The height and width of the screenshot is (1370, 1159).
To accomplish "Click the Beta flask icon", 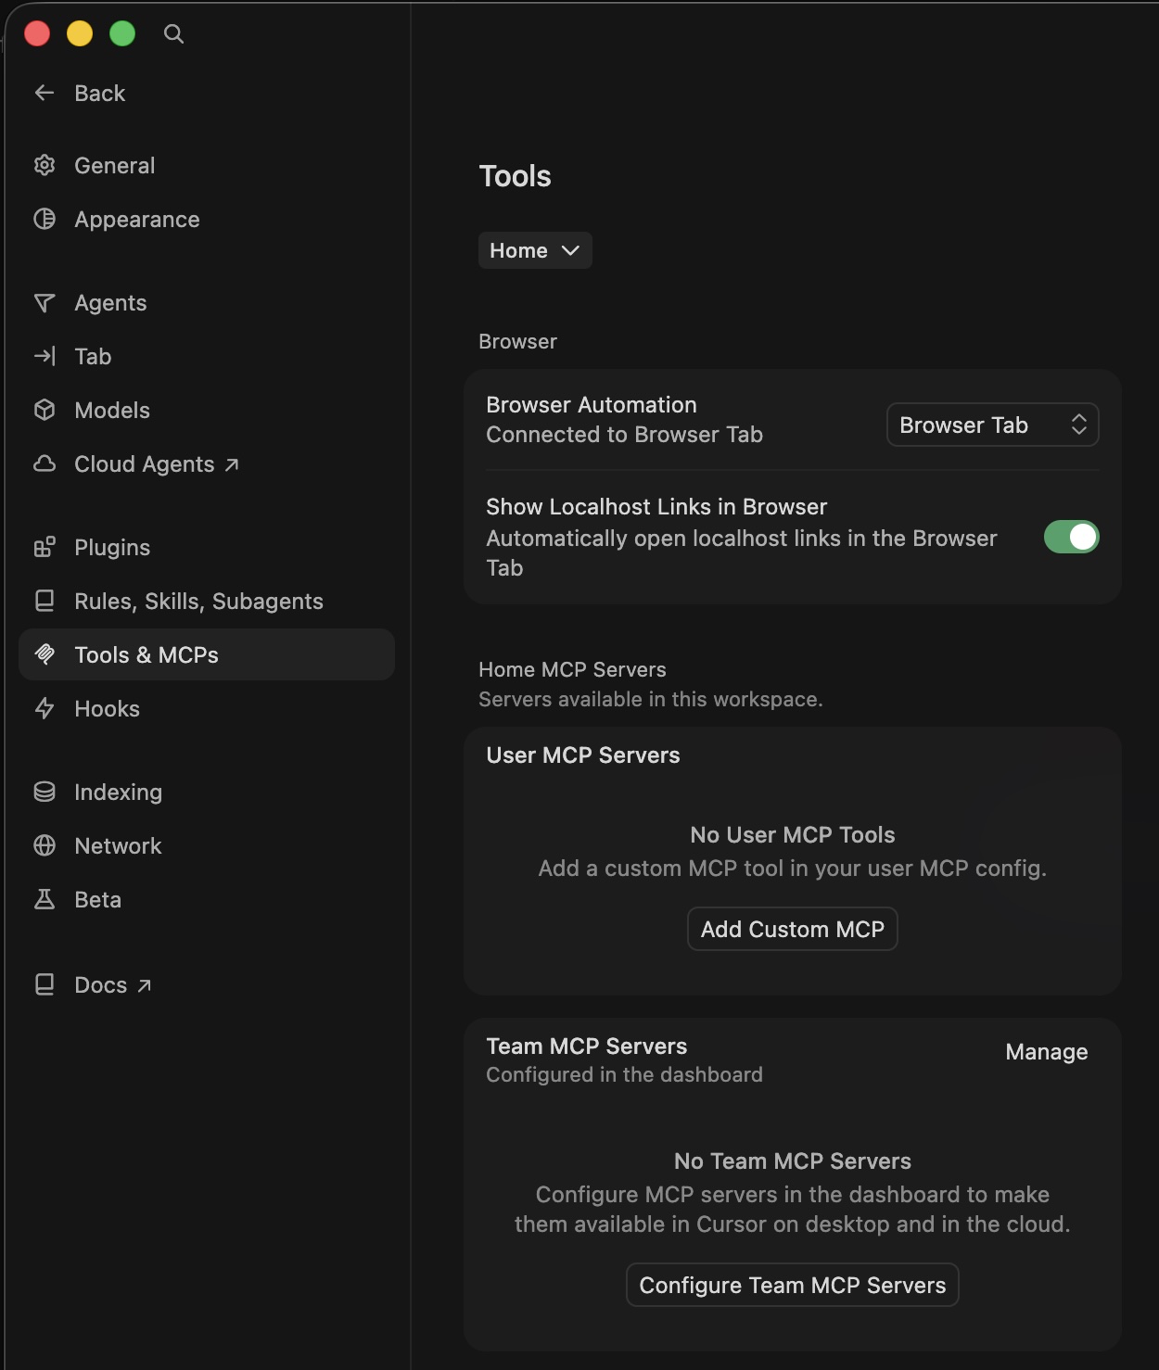I will [x=45, y=899].
